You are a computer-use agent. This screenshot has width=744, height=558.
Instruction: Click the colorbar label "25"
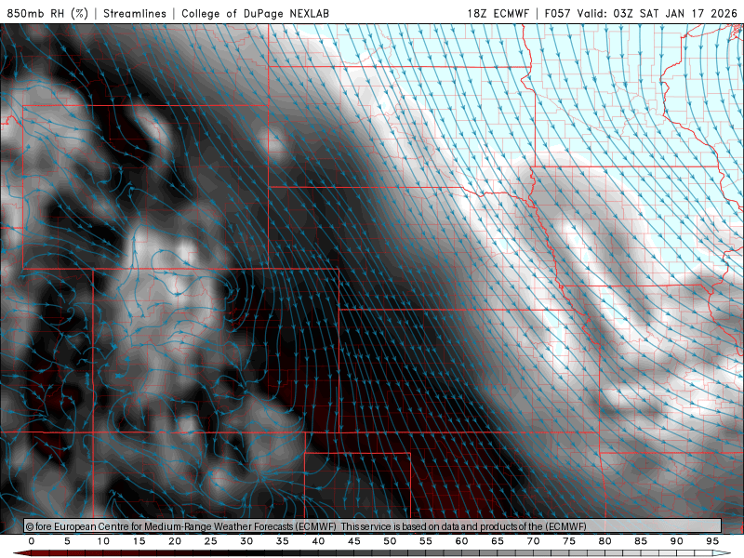tap(211, 541)
